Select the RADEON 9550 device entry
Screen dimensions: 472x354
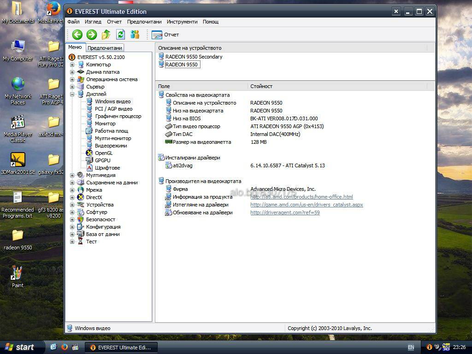182,65
